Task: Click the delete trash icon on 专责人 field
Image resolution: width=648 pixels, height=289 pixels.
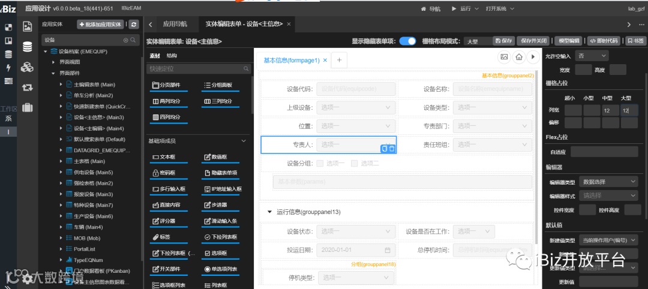Action: click(392, 149)
